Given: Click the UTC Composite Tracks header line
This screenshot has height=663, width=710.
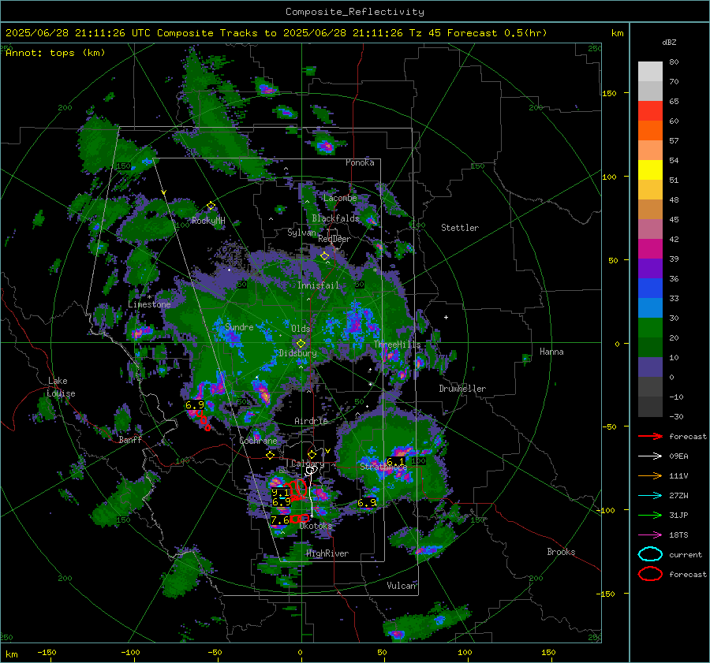Looking at the screenshot, I should tap(276, 33).
